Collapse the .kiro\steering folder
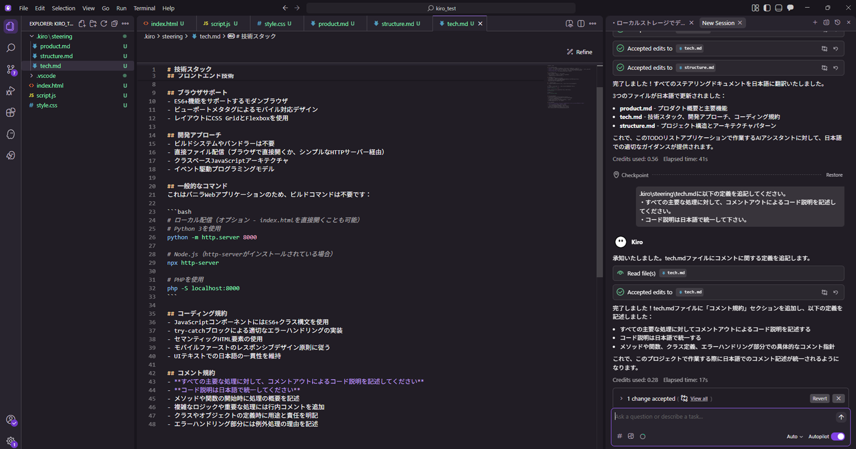This screenshot has height=449, width=856. (x=32, y=36)
